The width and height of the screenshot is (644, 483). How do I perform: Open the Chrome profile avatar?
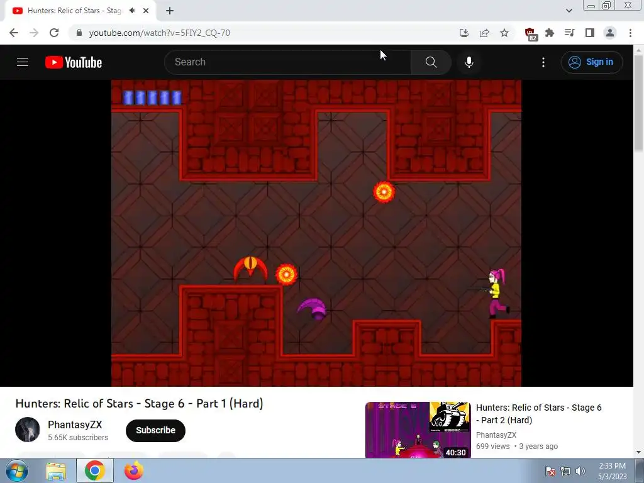point(610,33)
